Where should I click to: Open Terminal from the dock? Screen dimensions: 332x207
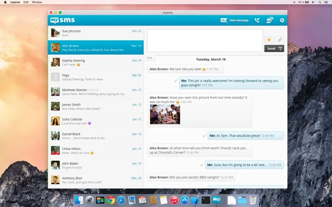tap(205, 200)
